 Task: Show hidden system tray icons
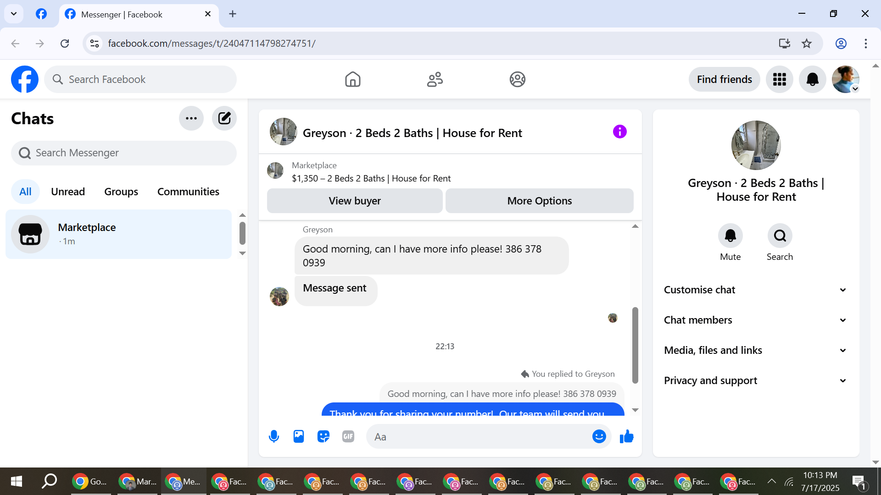pos(772,481)
